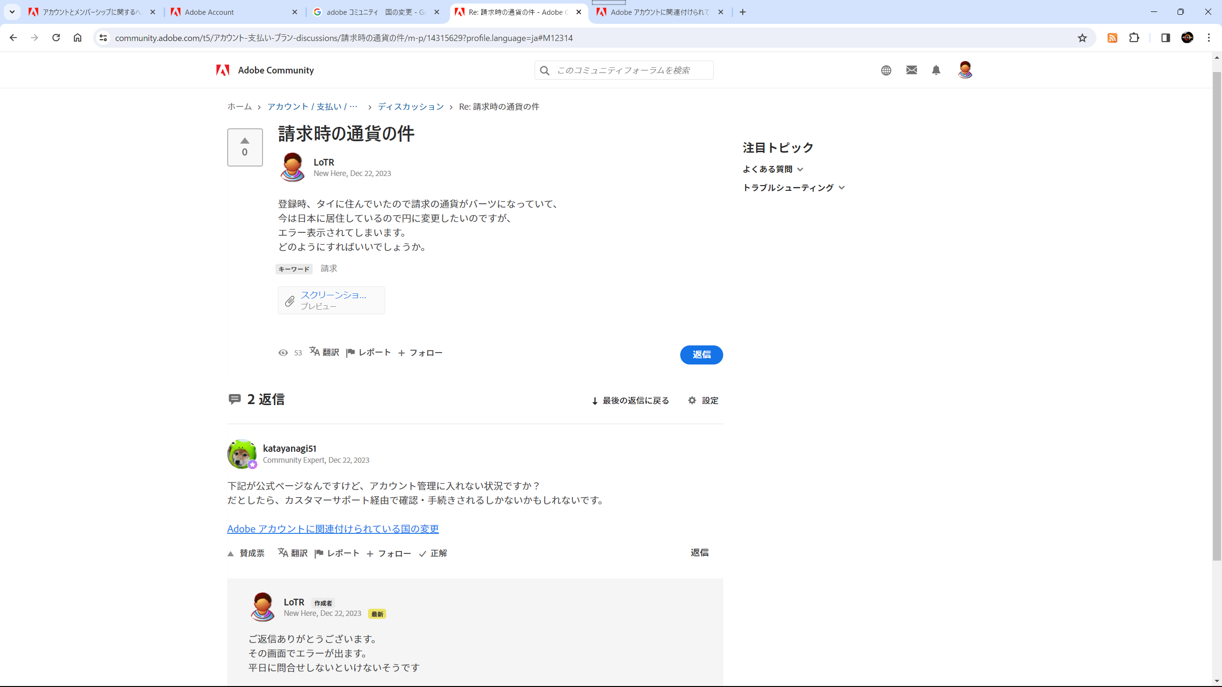Open the extensions puzzle icon

coord(1135,38)
